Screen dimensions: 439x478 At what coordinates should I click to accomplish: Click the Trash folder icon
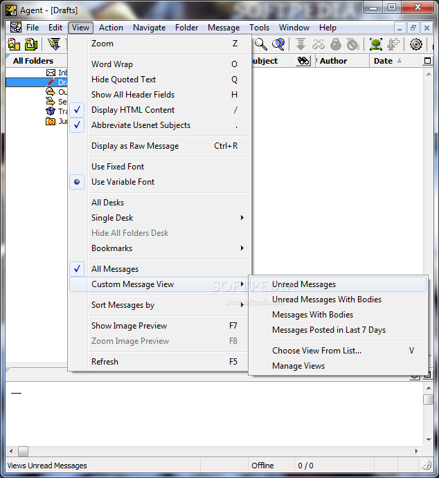51,111
